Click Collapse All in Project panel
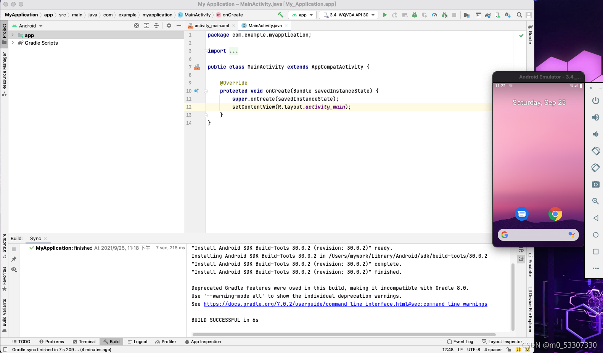The height and width of the screenshot is (353, 603). point(156,26)
